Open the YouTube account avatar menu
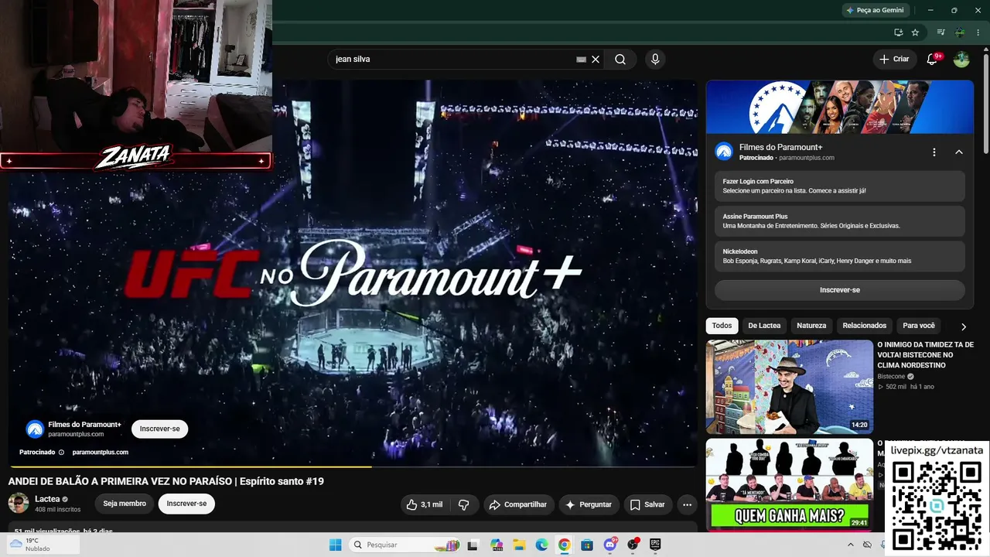Viewport: 990px width, 557px height. [961, 60]
